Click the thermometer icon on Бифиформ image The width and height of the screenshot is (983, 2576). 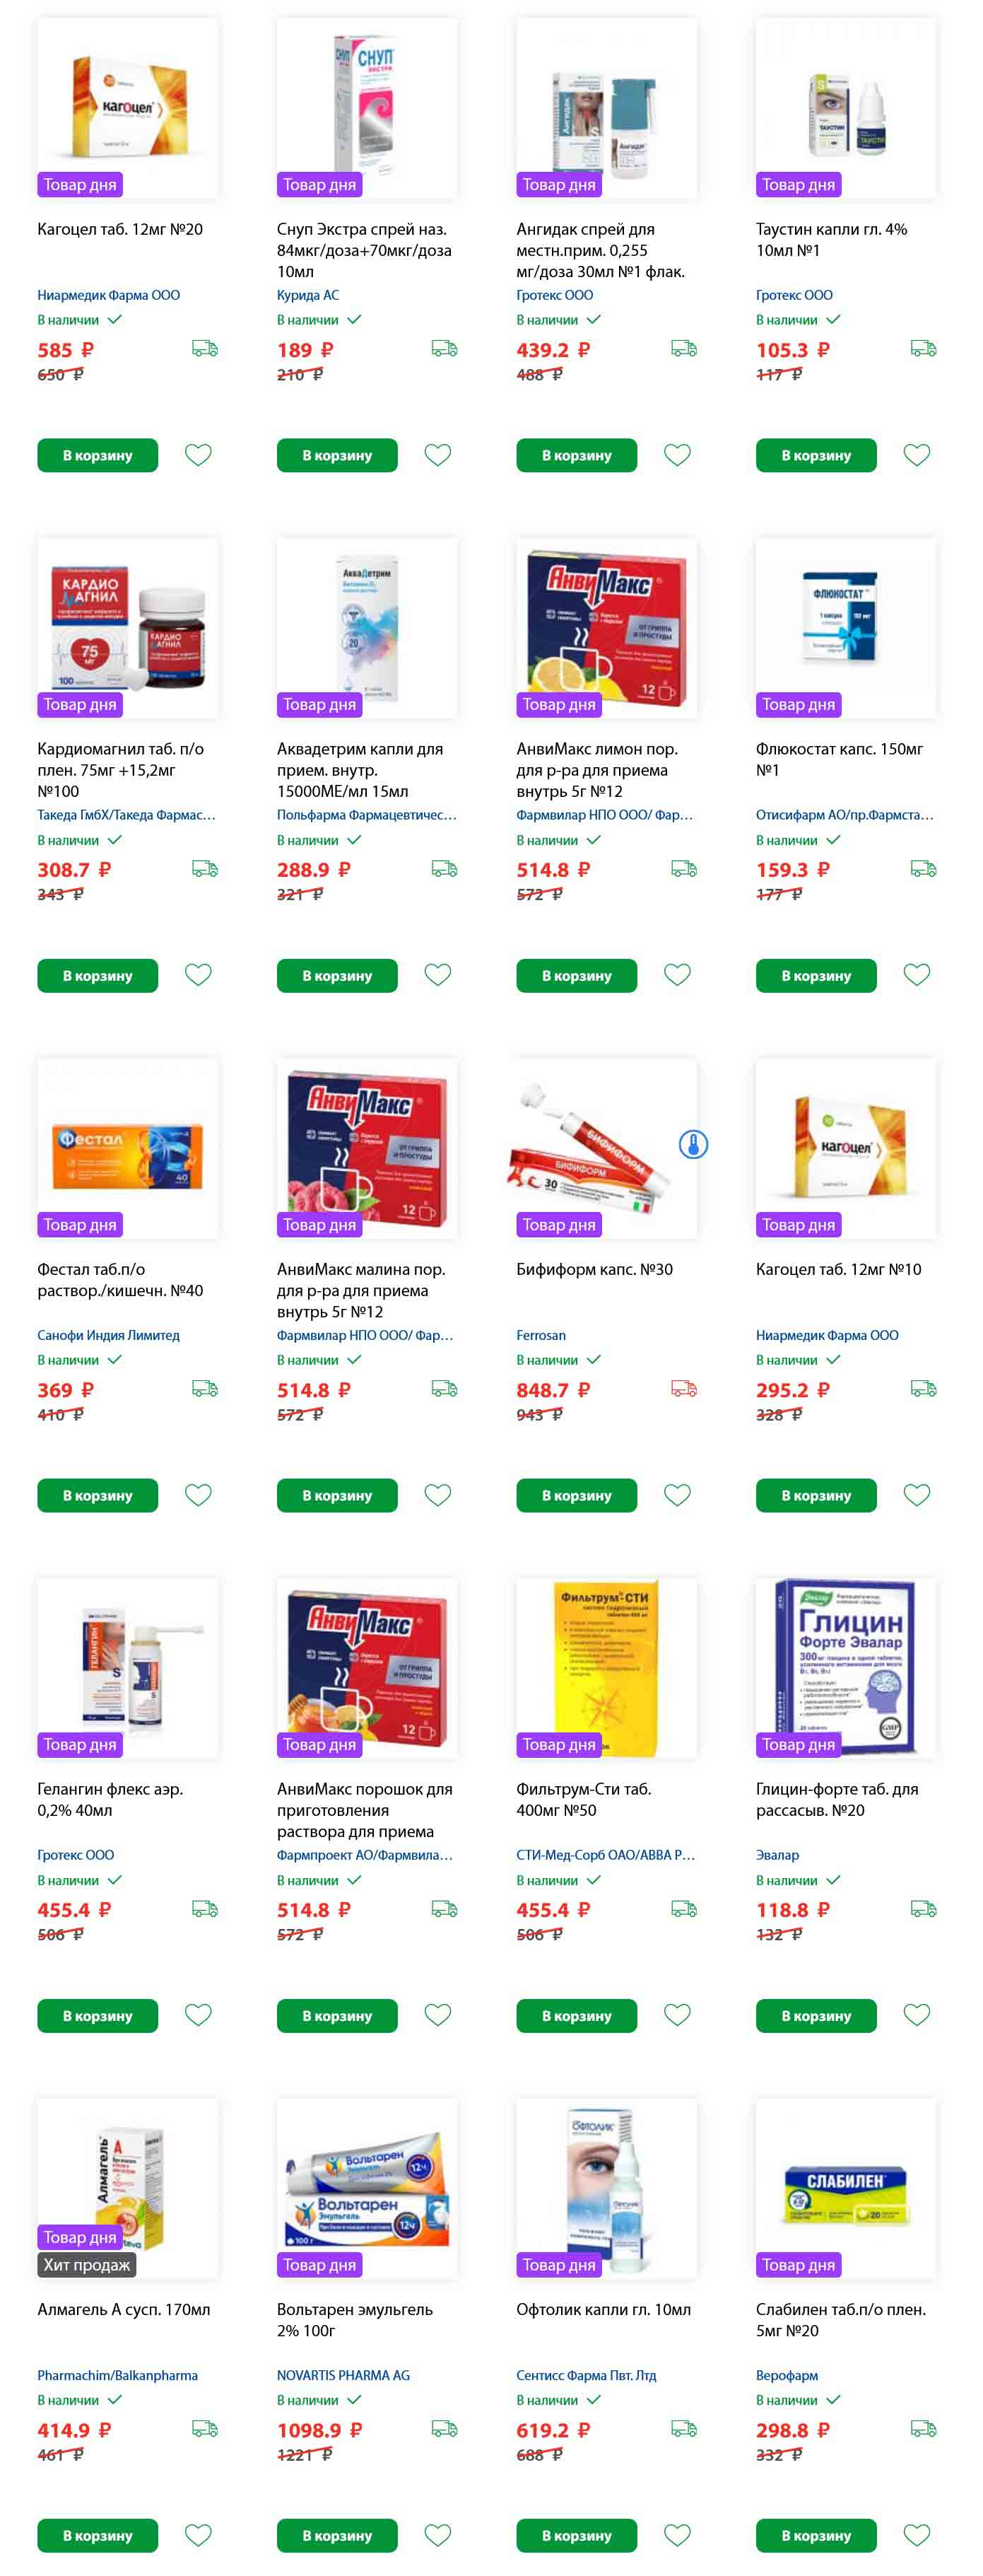pyautogui.click(x=693, y=1144)
